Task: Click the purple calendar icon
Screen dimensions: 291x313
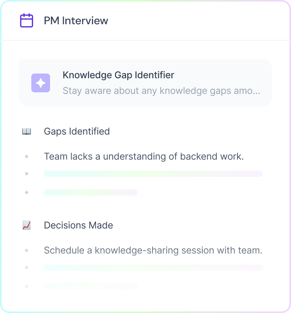Action: pyautogui.click(x=26, y=20)
